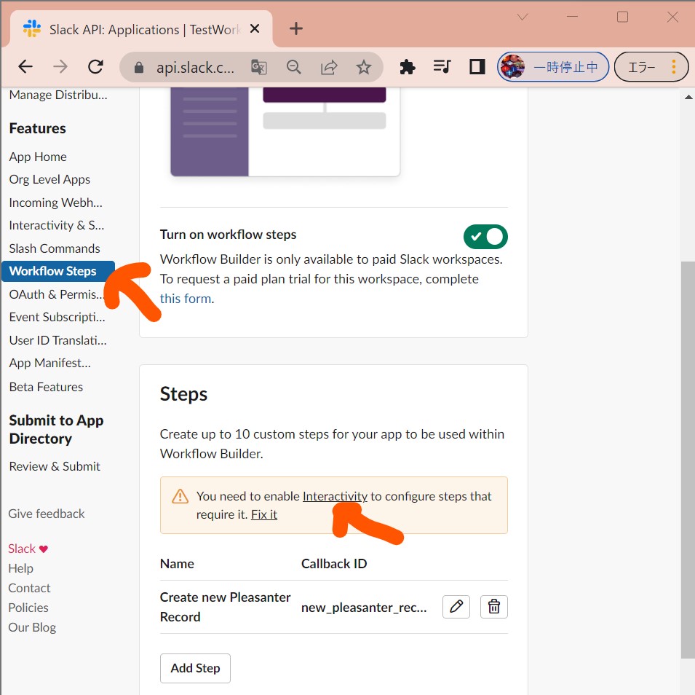Open a new browser tab

point(295,29)
